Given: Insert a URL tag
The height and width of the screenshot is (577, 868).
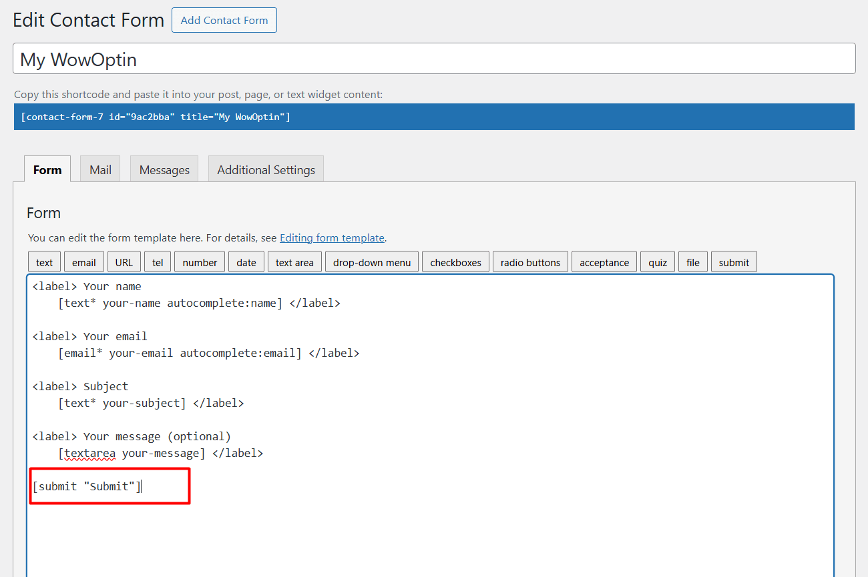Looking at the screenshot, I should pyautogui.click(x=124, y=262).
